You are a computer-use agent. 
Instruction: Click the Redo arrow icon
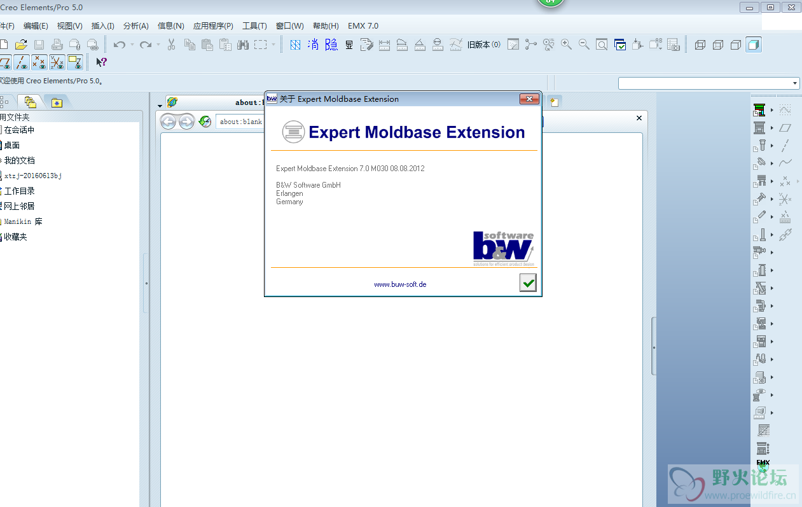[x=146, y=45]
